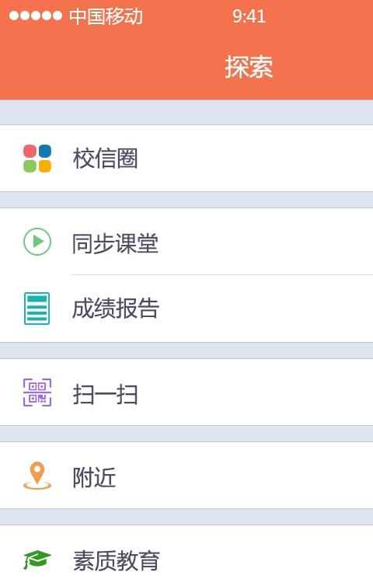The height and width of the screenshot is (579, 373).
Task: Click the 中国移动 carrier text
Action: pyautogui.click(x=106, y=16)
